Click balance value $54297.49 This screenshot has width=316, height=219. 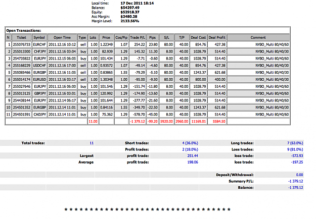click(130, 8)
